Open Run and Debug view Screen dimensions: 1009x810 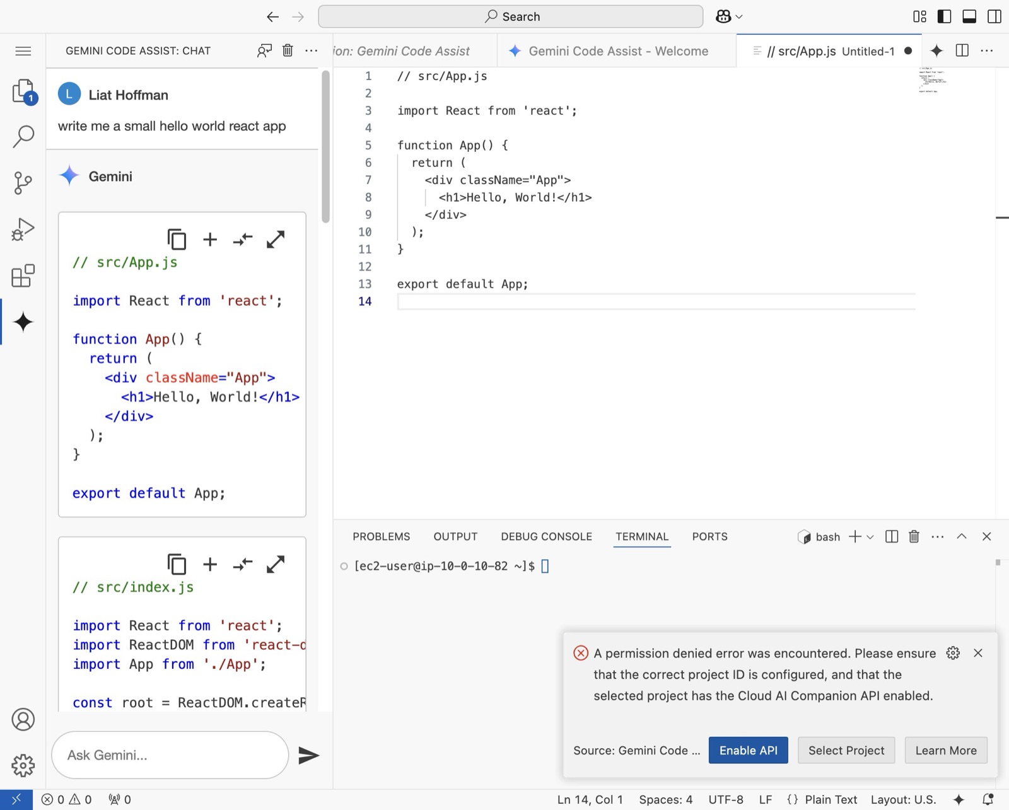tap(23, 229)
